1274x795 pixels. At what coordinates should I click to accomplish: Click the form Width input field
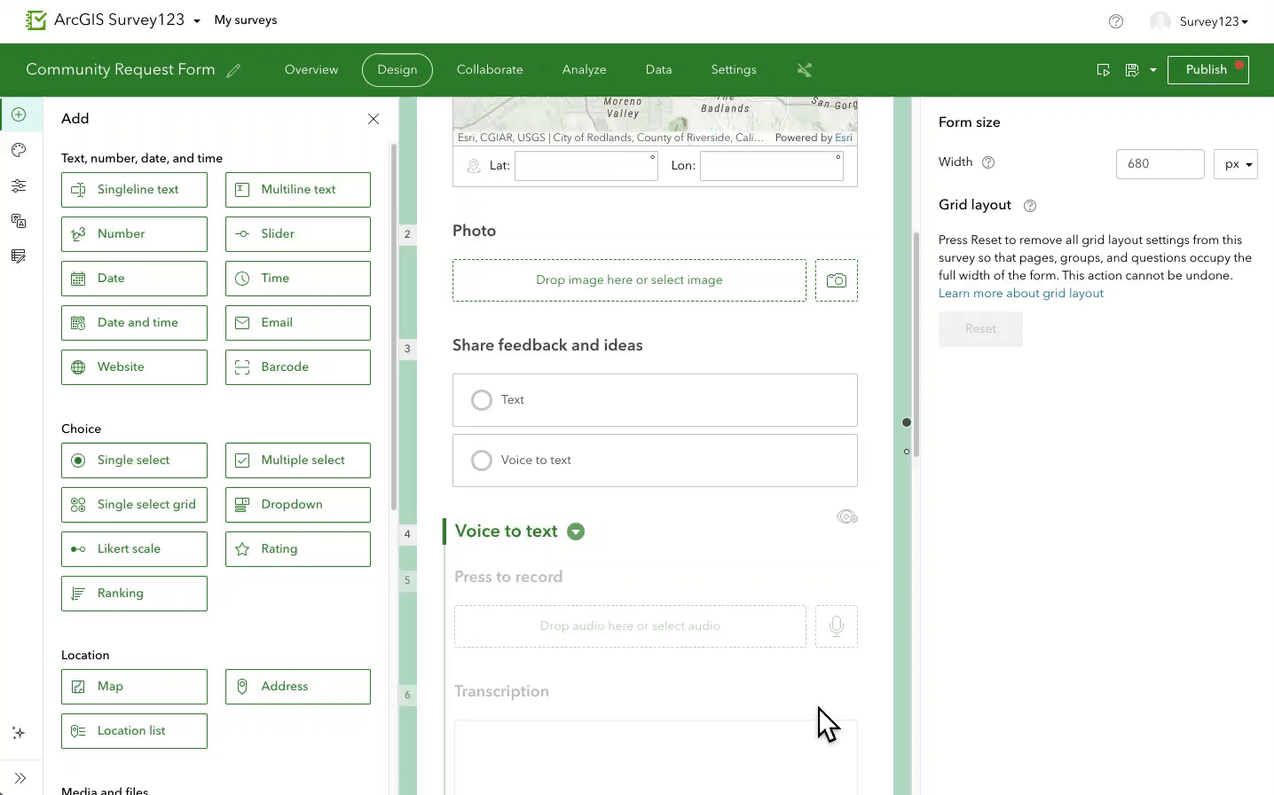[1160, 164]
